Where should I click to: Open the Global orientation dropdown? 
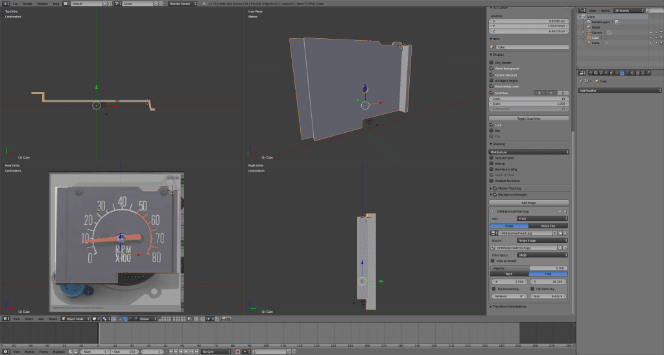coord(148,319)
